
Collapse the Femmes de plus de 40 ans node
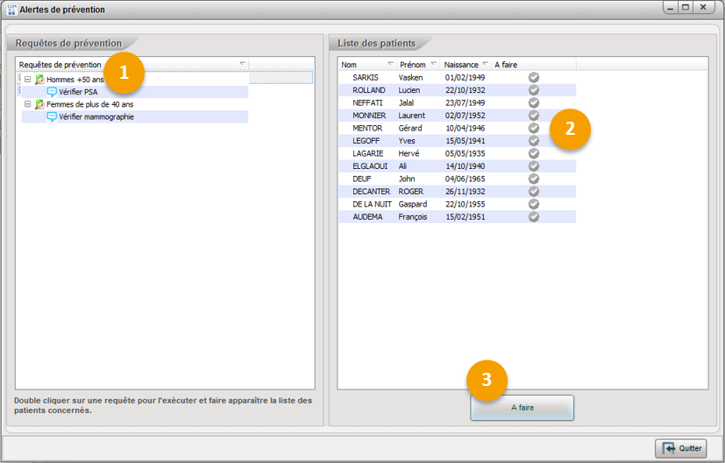click(x=27, y=104)
